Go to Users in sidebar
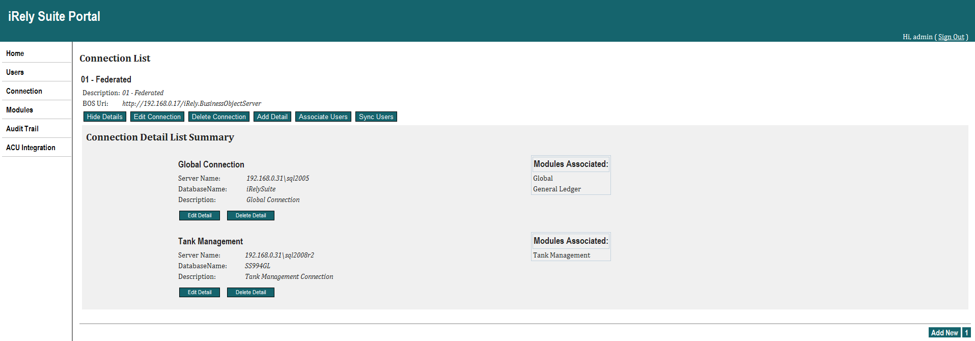This screenshot has height=341, width=975. (15, 72)
